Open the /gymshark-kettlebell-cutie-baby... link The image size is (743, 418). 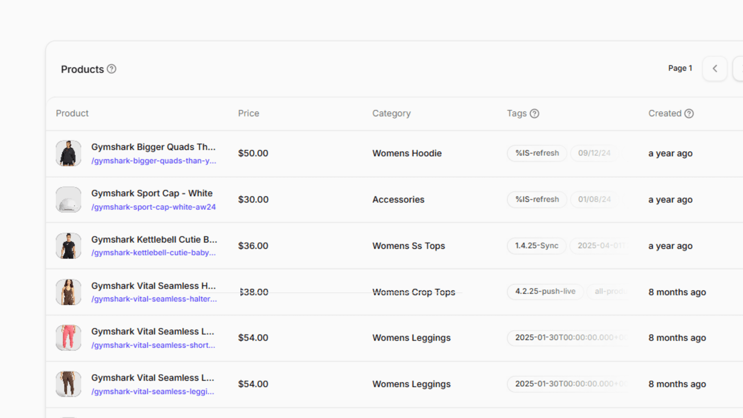(154, 253)
